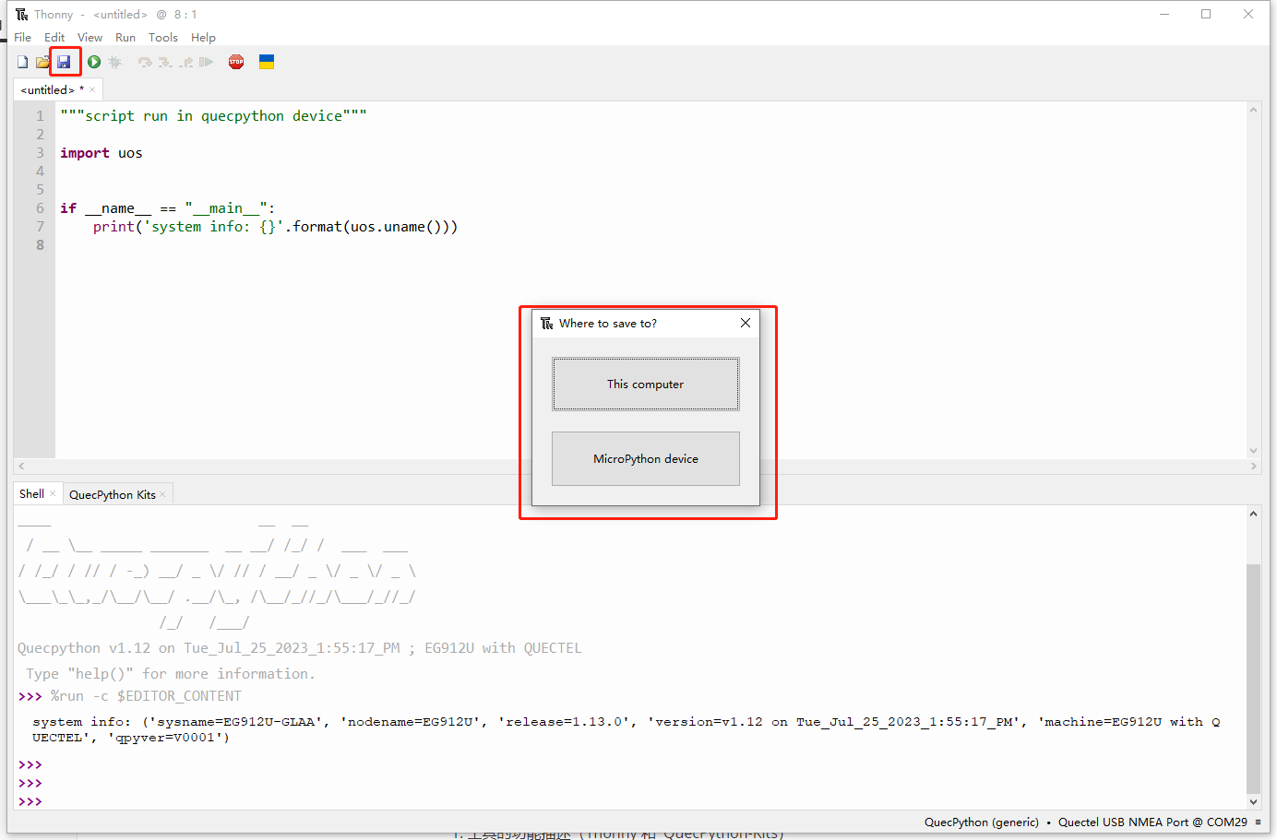1277x840 pixels.
Task: Click the 'Quecpython v1.12' banner line in Shell
Action: pyautogui.click(x=300, y=648)
